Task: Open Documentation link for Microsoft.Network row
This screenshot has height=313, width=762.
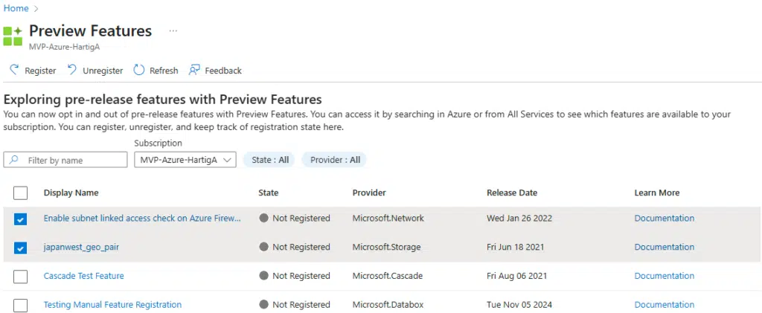Action: (665, 219)
